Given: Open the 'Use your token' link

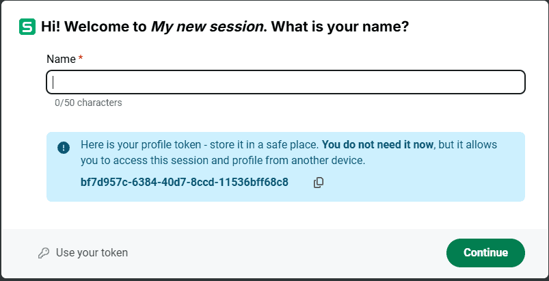Looking at the screenshot, I should coord(92,253).
